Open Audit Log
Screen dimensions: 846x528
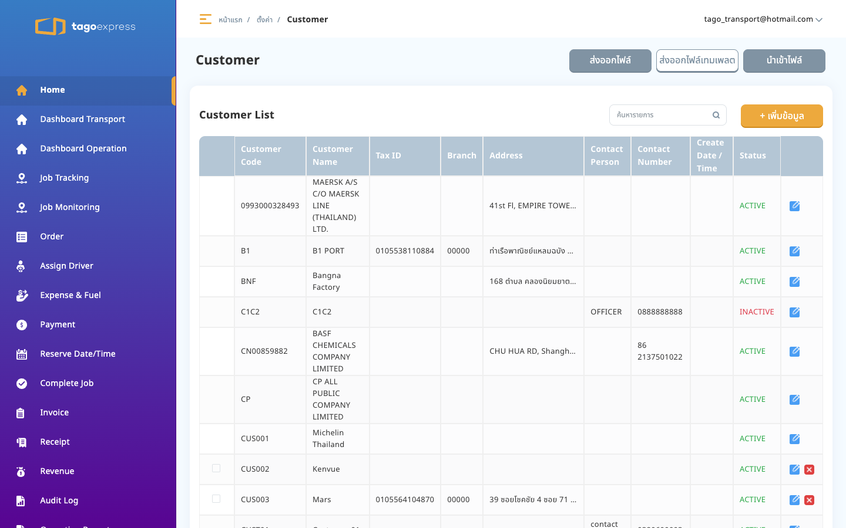[88, 501]
